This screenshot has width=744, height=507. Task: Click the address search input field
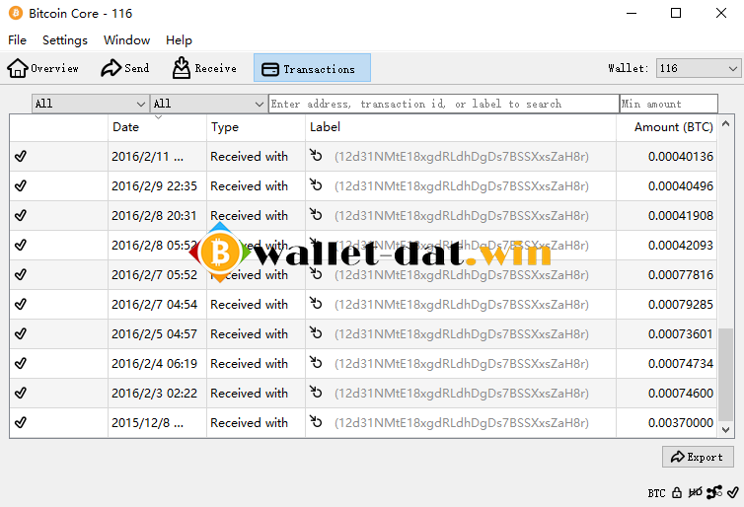click(443, 104)
